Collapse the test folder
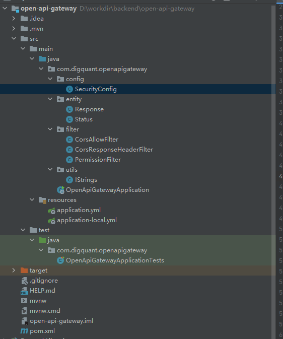283x339 pixels. pos(23,230)
